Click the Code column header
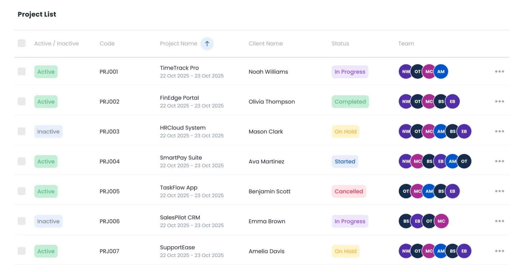This screenshot has height=272, width=524. pyautogui.click(x=107, y=44)
